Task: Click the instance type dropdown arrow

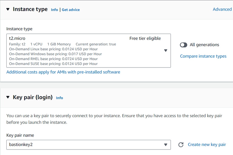Action: (x=166, y=51)
